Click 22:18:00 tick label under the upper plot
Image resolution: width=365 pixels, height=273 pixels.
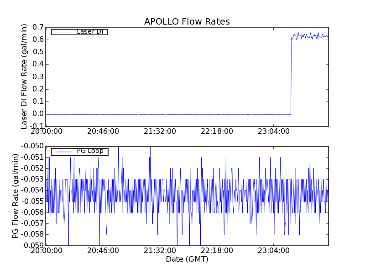pos(216,131)
